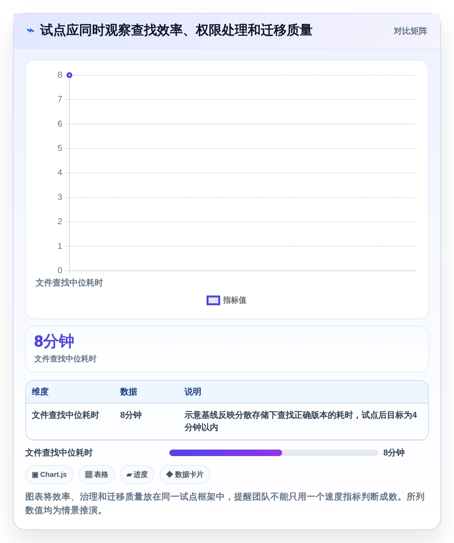Click the y-axis tick label 0
This screenshot has height=543, width=454.
coord(60,271)
